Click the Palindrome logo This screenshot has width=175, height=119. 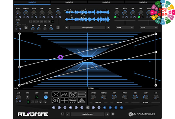coord(33,114)
